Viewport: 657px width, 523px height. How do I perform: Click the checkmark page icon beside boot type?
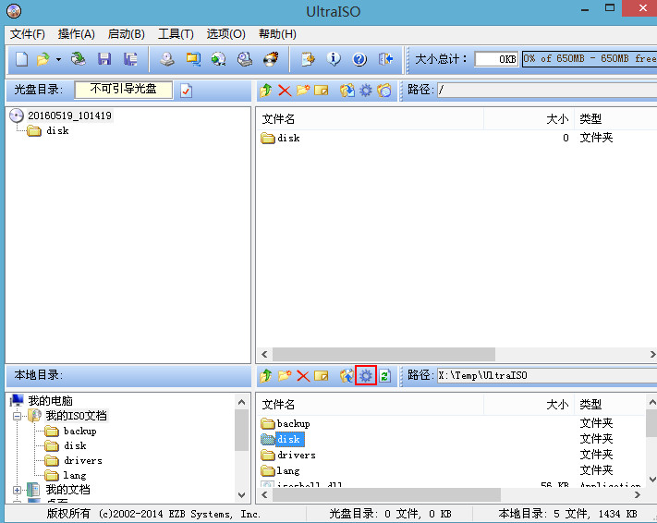point(187,91)
